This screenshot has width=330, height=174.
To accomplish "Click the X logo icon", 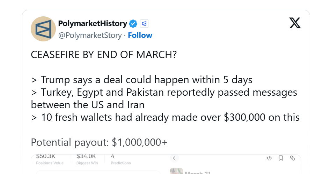I will click(295, 23).
